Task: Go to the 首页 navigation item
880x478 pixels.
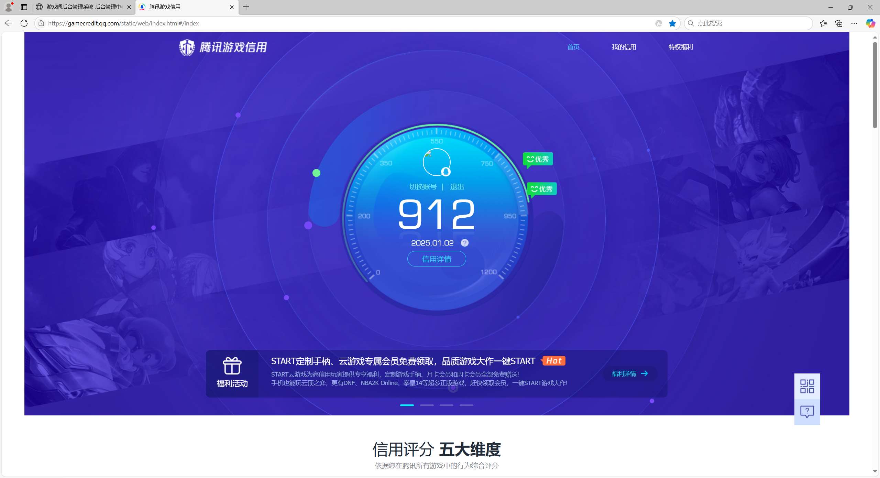Action: tap(573, 47)
